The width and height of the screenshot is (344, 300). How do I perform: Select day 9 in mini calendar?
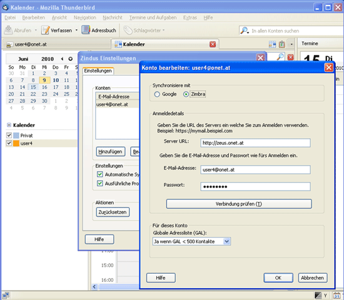pyautogui.click(x=44, y=80)
